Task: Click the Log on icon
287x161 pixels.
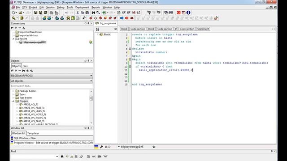Action: (44, 18)
